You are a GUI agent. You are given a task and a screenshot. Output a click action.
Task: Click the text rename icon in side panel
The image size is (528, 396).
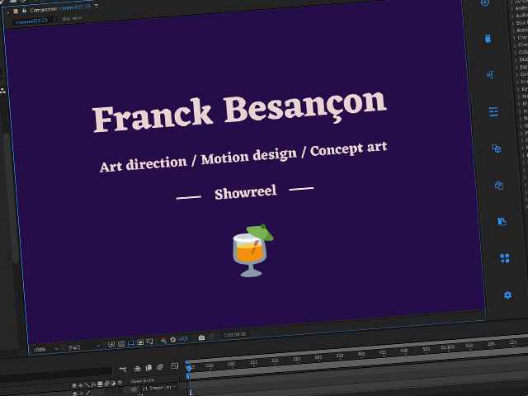click(x=491, y=75)
